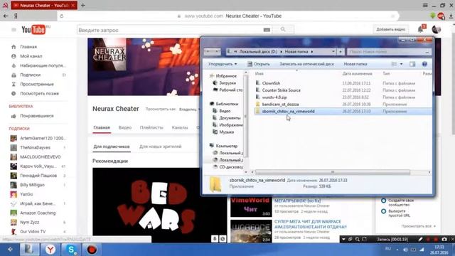
Task: Open the Warface video thumbnail
Action: tap(251, 231)
